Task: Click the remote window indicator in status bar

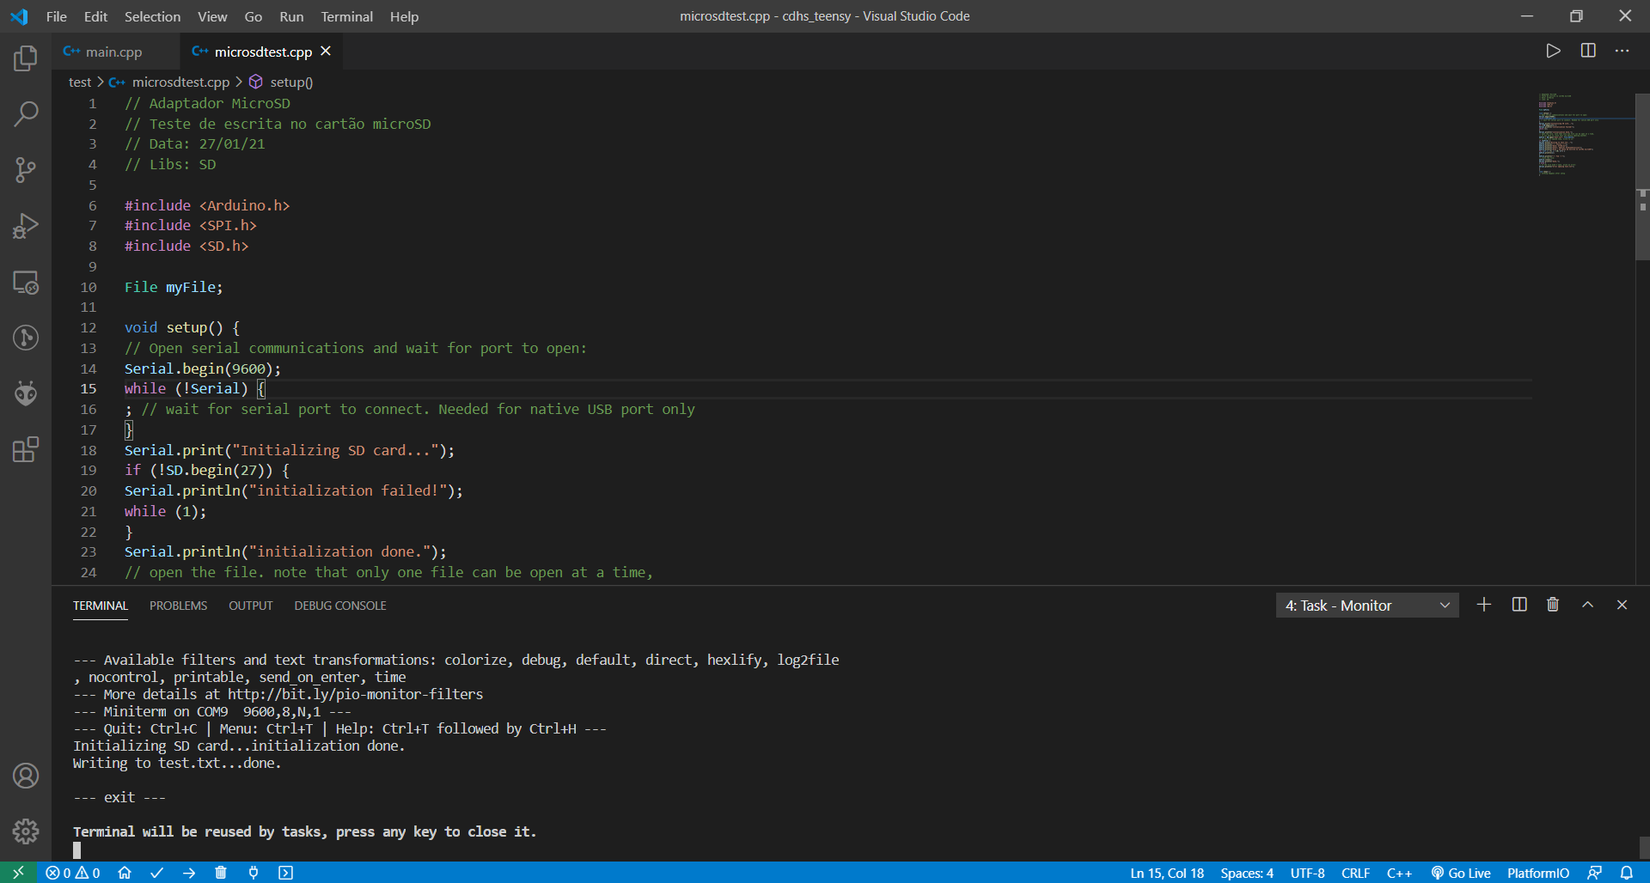Action: 18,873
